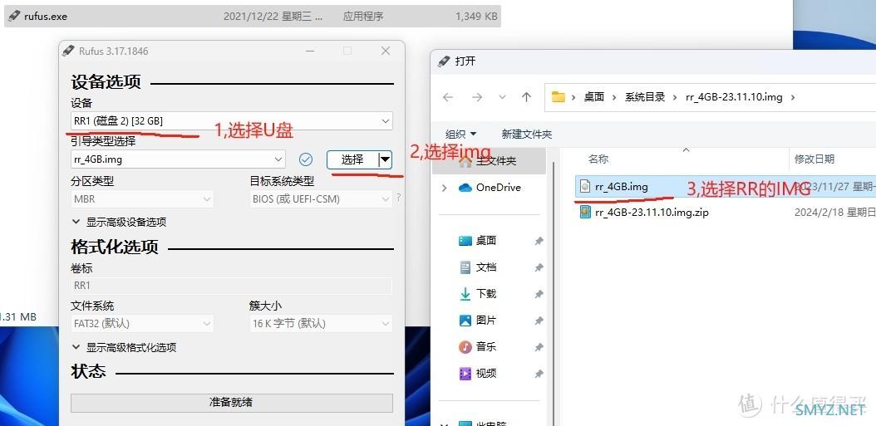Go up one folder level in 打开 dialog
Screen dimensions: 876x426
(526, 97)
